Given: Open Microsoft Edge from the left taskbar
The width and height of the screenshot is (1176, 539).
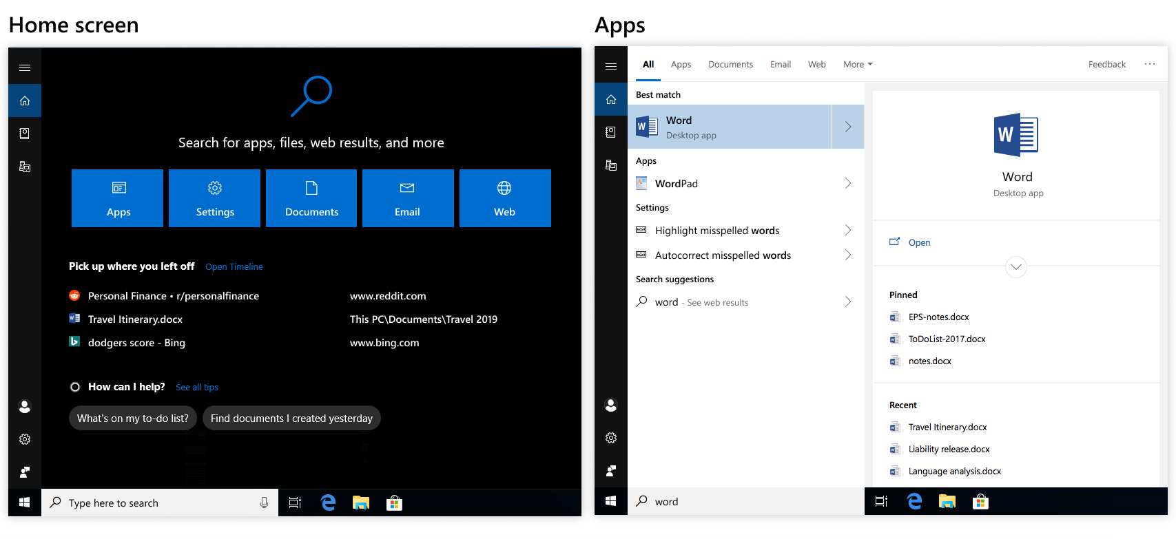Looking at the screenshot, I should pyautogui.click(x=328, y=503).
